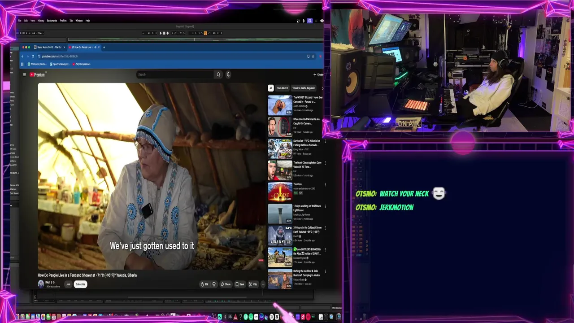Stop the DAW transport with stop button
Image resolution: width=574 pixels, height=323 pixels.
pos(164,33)
